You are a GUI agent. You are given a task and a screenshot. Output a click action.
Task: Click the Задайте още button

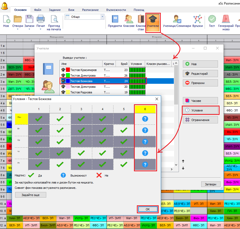[x=31, y=195]
